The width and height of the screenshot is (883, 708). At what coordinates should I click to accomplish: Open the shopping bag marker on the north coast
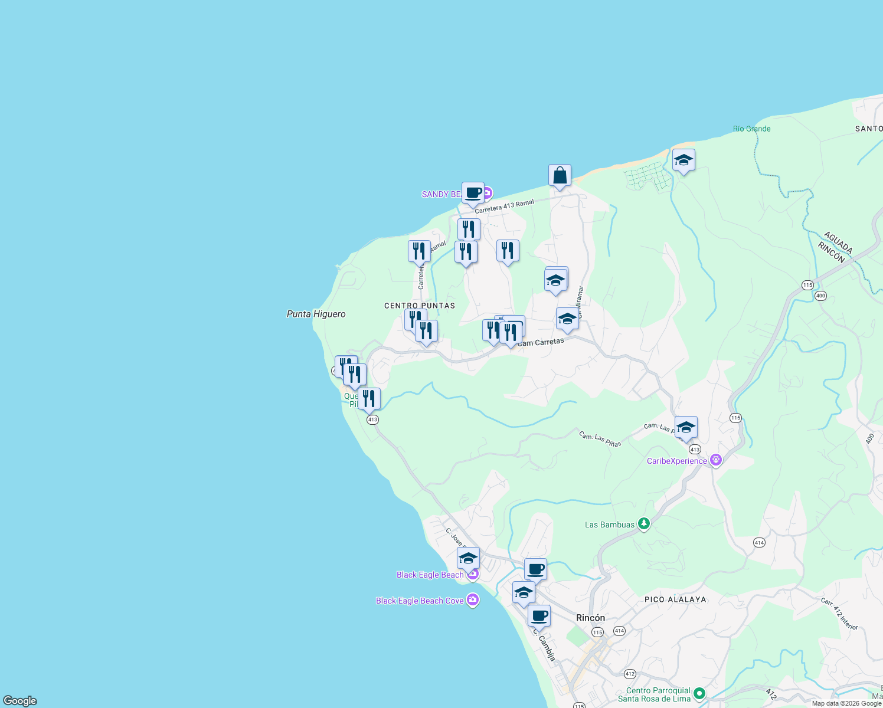click(560, 175)
